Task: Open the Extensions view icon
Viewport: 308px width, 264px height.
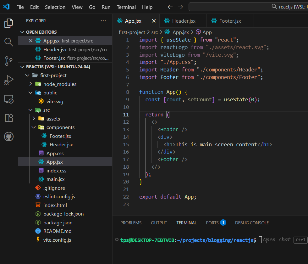Action: [8, 118]
